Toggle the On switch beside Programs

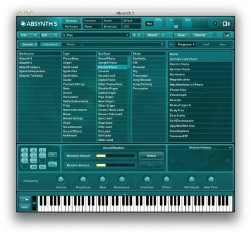tap(171, 45)
